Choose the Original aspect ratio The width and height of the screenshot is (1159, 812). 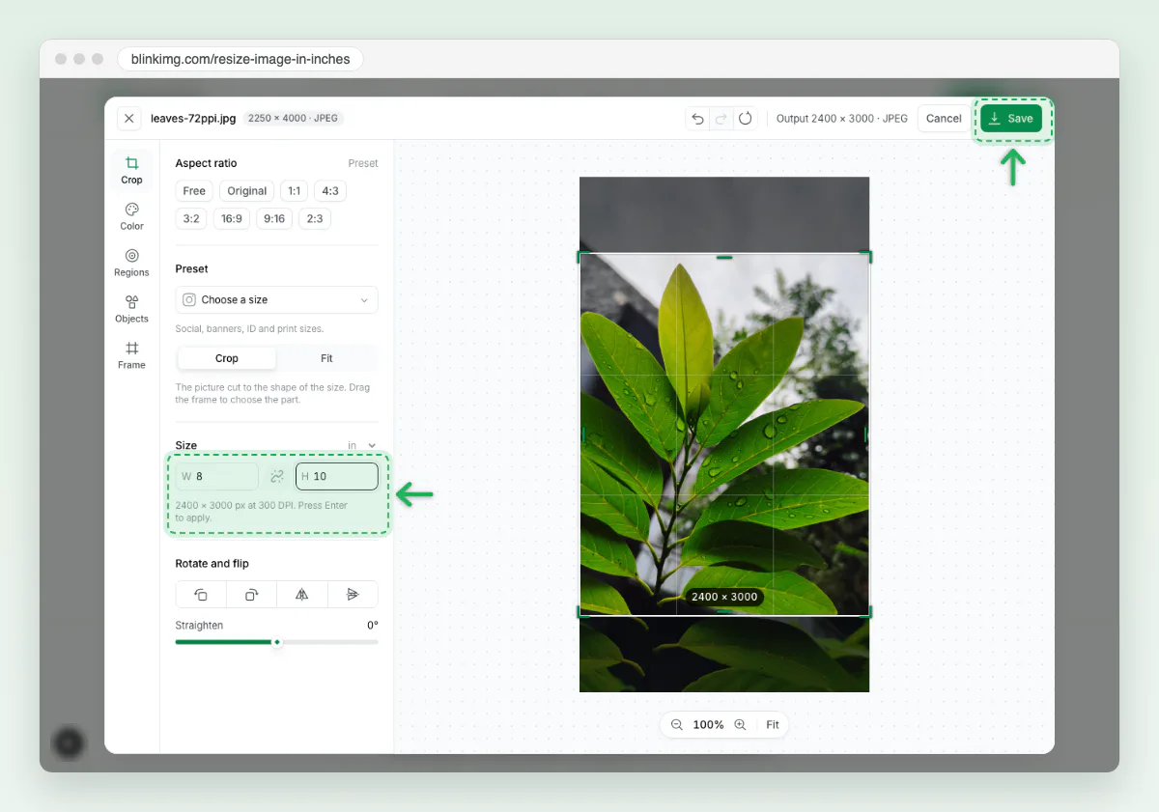coord(247,191)
